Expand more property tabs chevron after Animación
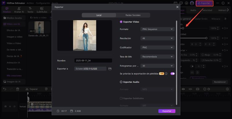Viewport: 232px width, 119px height. pyautogui.click(x=228, y=10)
